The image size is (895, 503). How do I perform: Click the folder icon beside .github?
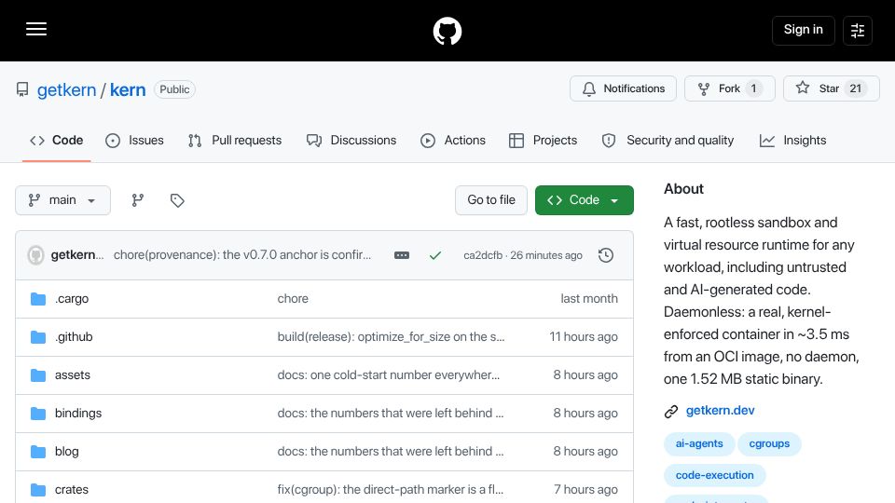[x=38, y=337]
